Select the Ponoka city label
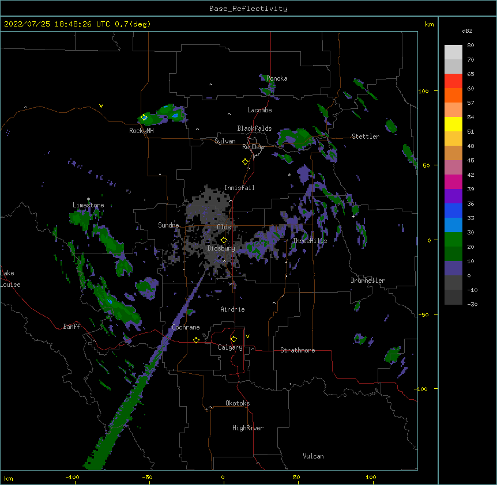Image resolution: width=497 pixels, height=485 pixels. click(277, 78)
